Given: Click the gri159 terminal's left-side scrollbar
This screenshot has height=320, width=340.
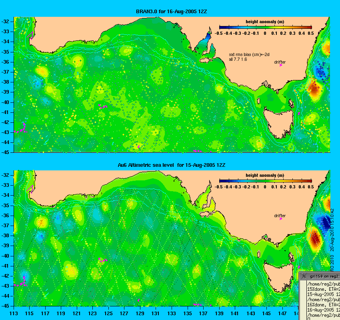Looking at the screenshot, I should [x=303, y=300].
